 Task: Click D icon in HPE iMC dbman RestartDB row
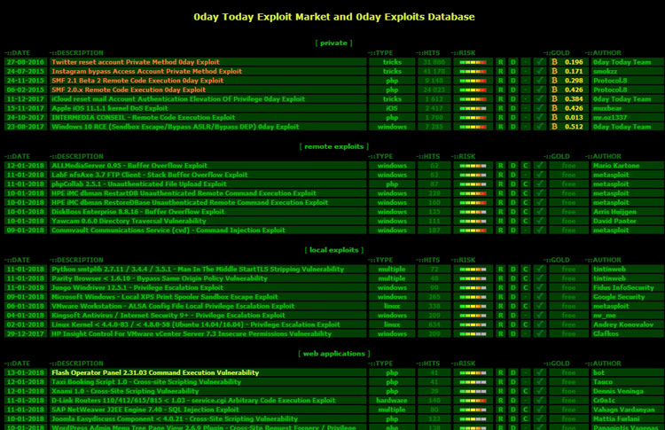click(x=513, y=193)
